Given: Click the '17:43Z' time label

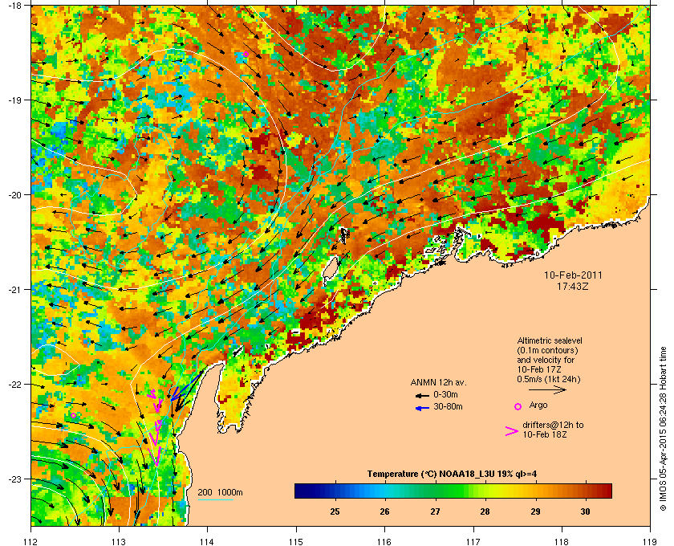Looking at the screenshot, I should pyautogui.click(x=573, y=286).
